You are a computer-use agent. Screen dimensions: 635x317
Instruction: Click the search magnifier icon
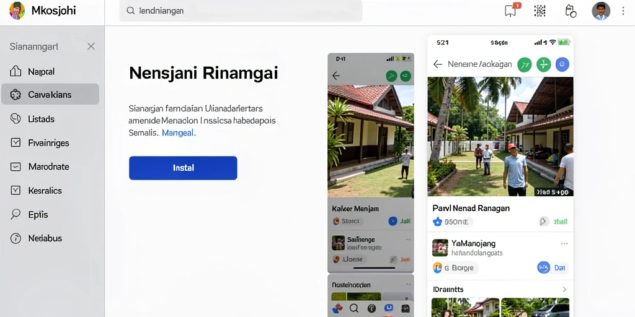(130, 11)
